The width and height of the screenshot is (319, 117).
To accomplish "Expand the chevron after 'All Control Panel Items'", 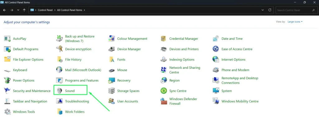I will tap(84, 10).
